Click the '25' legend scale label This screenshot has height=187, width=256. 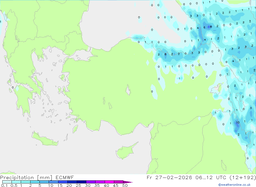pyautogui.click(x=78, y=185)
